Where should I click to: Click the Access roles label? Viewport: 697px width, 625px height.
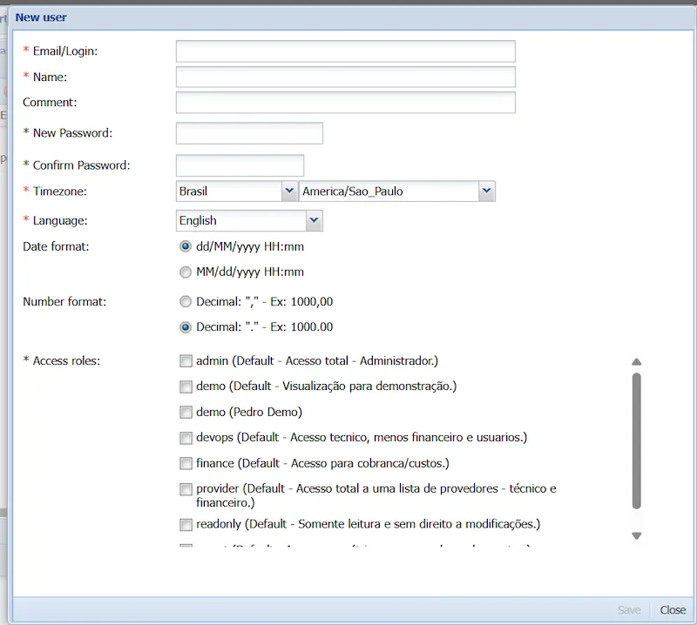pos(66,360)
